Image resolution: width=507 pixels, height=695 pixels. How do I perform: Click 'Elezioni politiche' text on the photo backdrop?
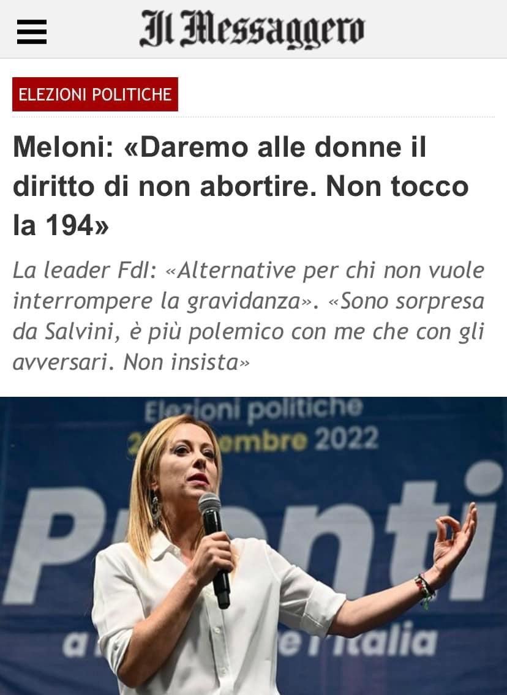[x=253, y=410]
